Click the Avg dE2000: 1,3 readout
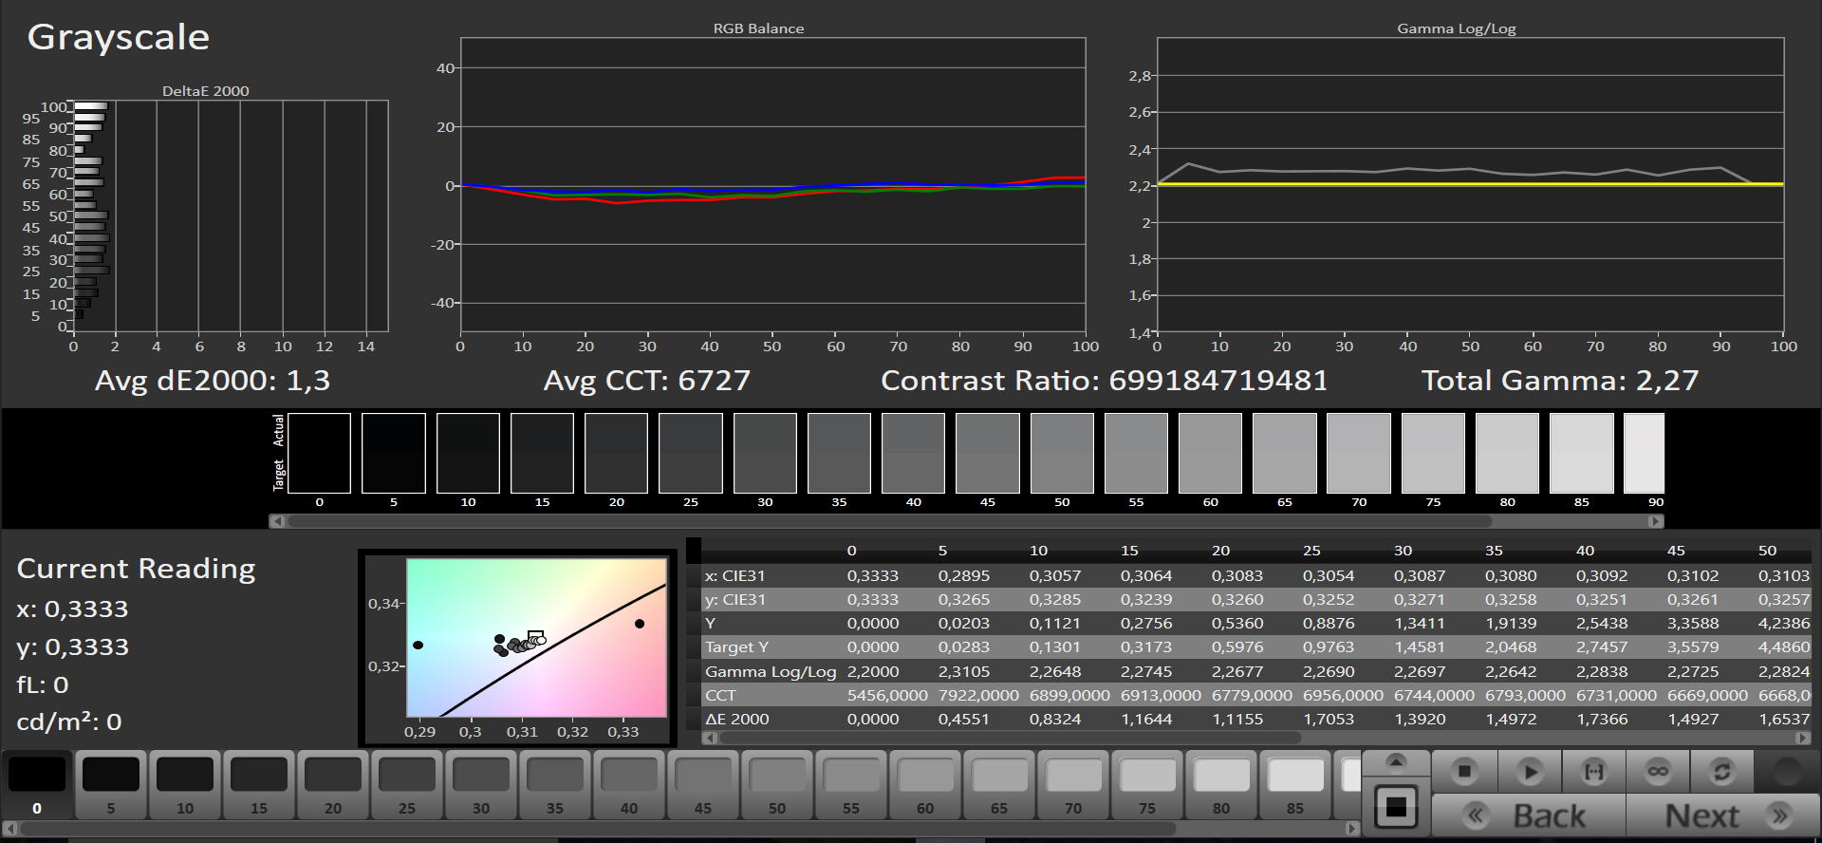 (213, 381)
